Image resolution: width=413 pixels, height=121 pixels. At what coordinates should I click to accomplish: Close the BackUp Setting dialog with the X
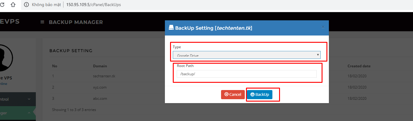(x=323, y=27)
